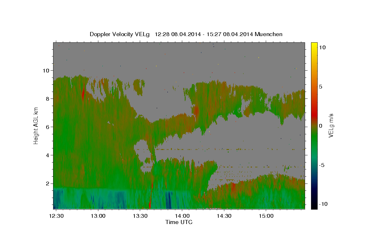377x251 pixels.
Task: Click the '13:00' time axis label
Action: [98, 216]
